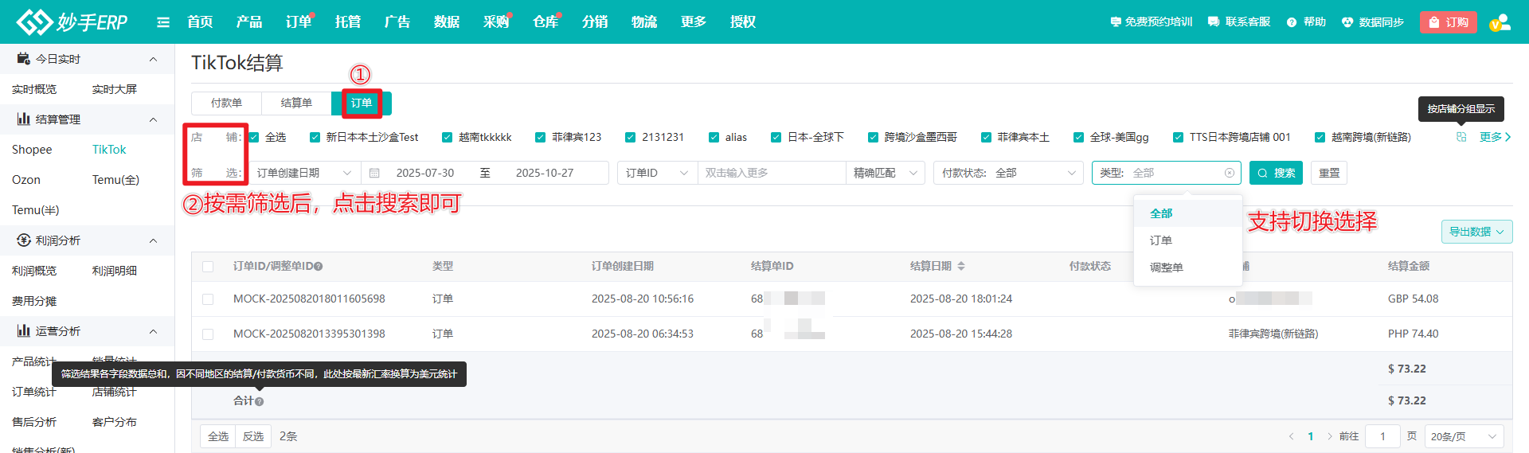Open the user avatar icon

[1500, 22]
